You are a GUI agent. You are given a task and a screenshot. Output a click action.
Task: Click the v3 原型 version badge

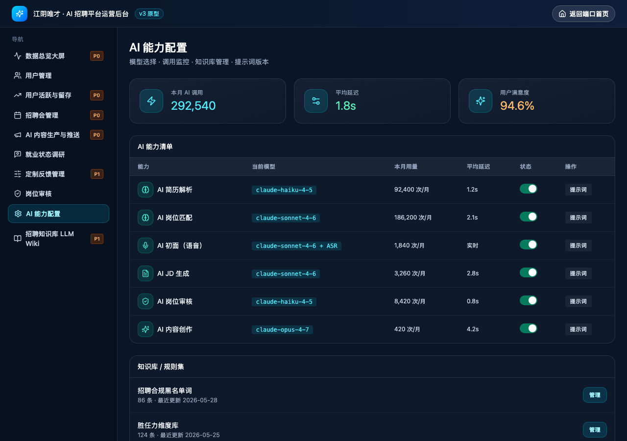pyautogui.click(x=149, y=14)
